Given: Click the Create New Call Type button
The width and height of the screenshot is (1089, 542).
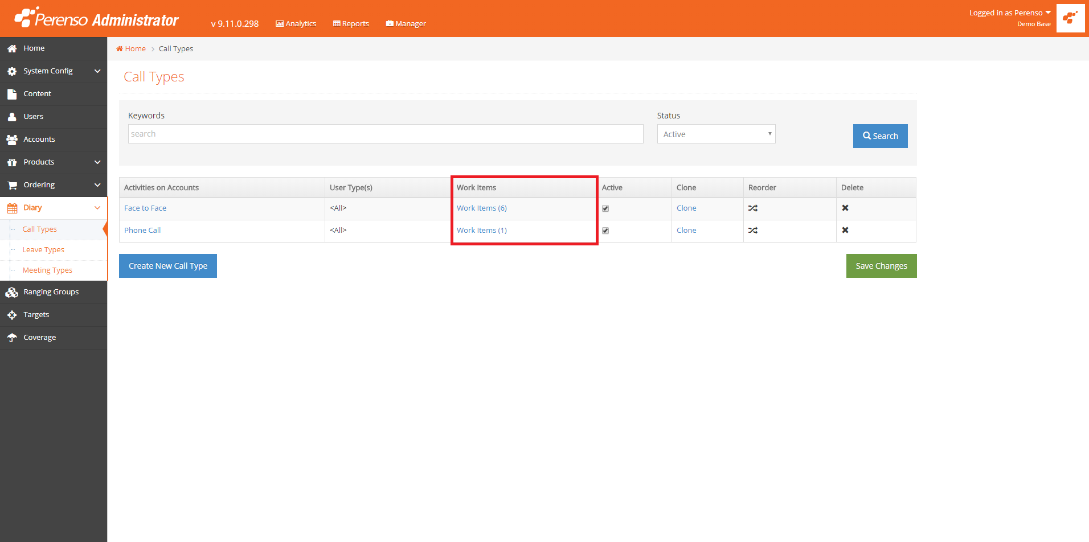Looking at the screenshot, I should point(168,266).
